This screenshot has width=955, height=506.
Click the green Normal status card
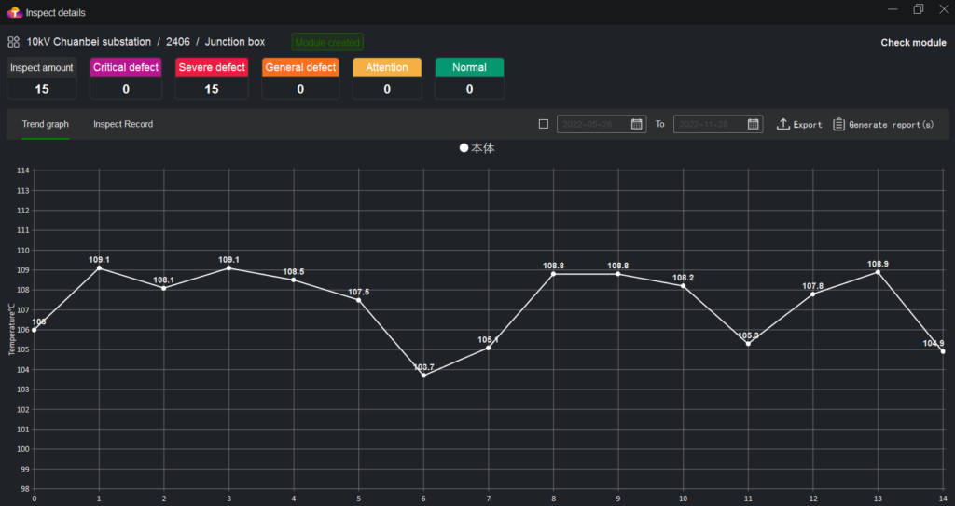[469, 68]
